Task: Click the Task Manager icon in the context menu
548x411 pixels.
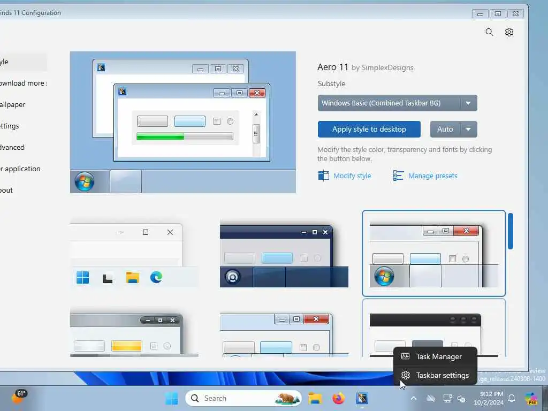Action: pyautogui.click(x=406, y=356)
